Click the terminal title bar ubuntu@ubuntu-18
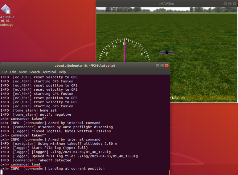This screenshot has height=175, width=238. point(85,66)
